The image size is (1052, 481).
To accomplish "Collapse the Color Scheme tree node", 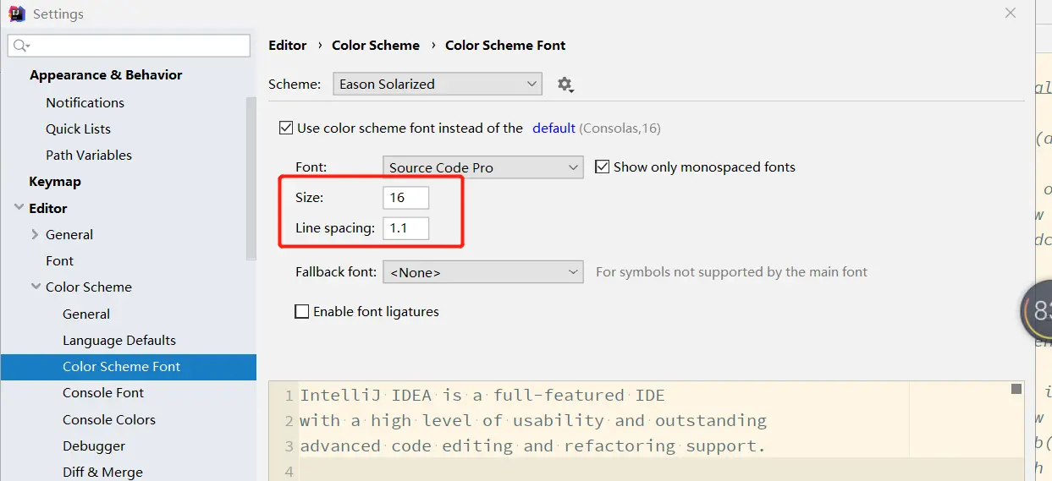I will [x=36, y=287].
